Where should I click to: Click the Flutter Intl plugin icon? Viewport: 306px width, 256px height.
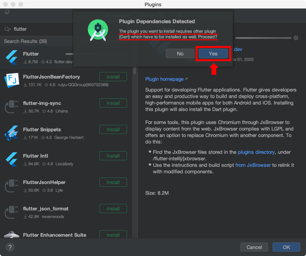[x=12, y=159]
